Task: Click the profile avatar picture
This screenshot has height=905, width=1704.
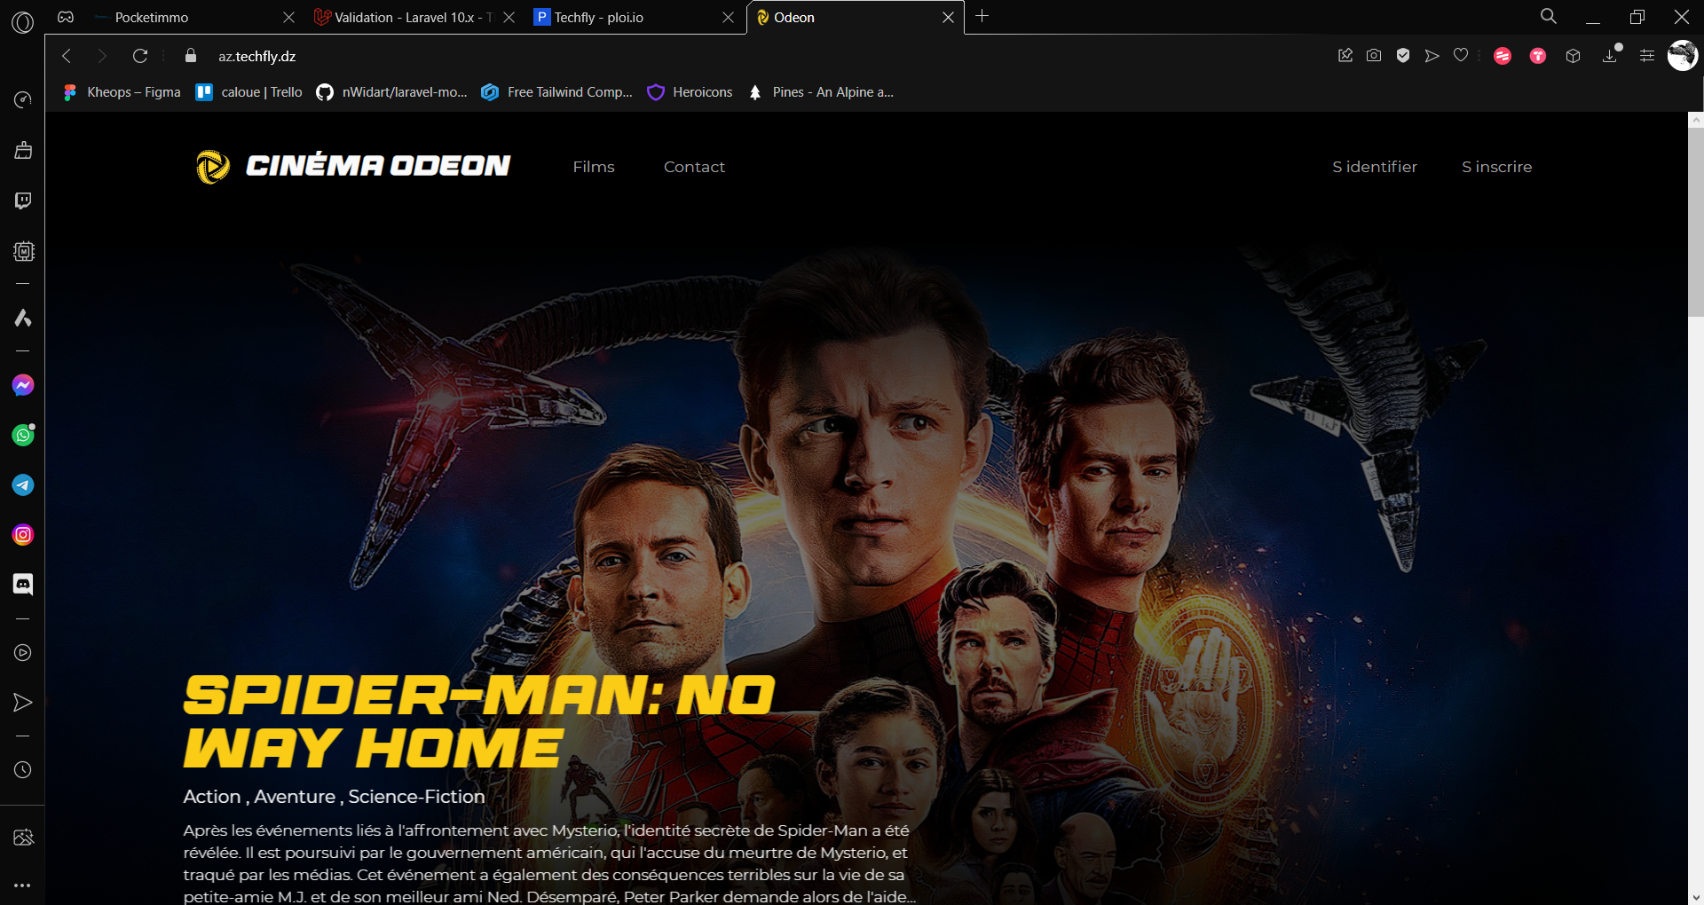Action: [1683, 55]
